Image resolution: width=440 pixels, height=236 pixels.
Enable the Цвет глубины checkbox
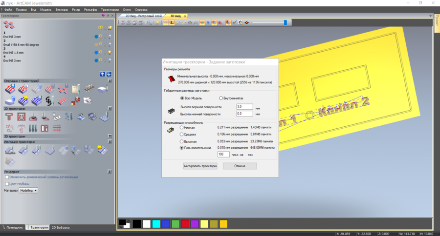7,184
